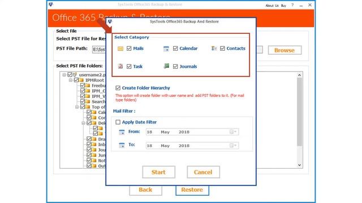Select the Not folder row
This screenshot has height=203, width=362.
(x=96, y=160)
